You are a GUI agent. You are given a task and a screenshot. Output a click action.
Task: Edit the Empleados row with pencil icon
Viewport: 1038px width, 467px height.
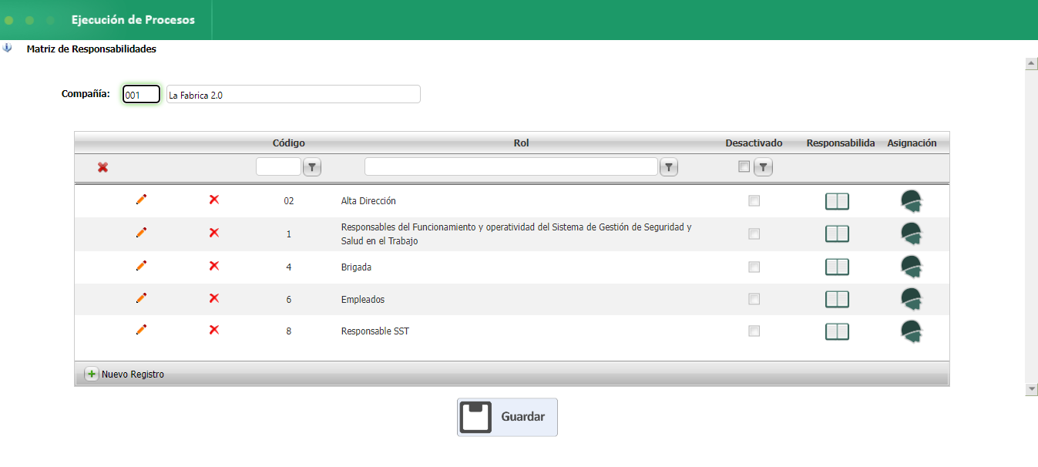point(141,298)
